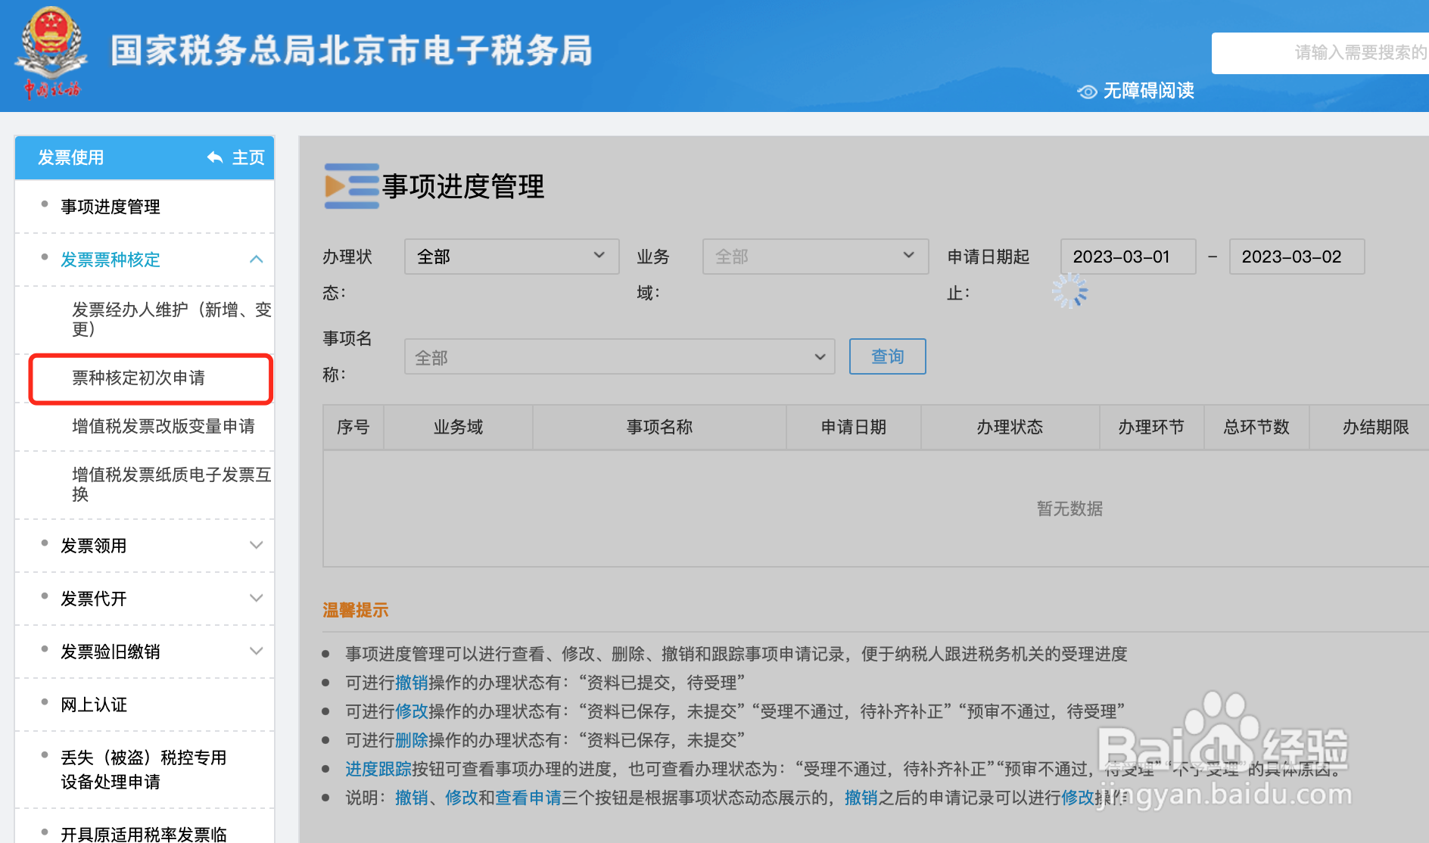Click the start date field 2023-03-01

tap(1127, 257)
